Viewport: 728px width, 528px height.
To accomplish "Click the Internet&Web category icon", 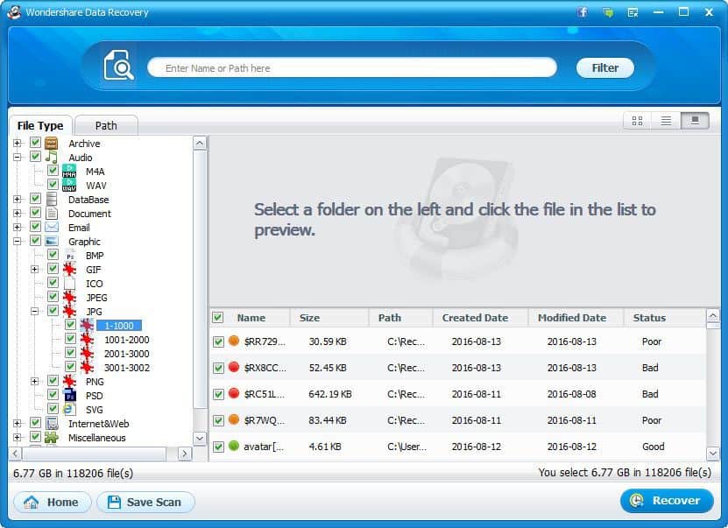I will pos(52,423).
